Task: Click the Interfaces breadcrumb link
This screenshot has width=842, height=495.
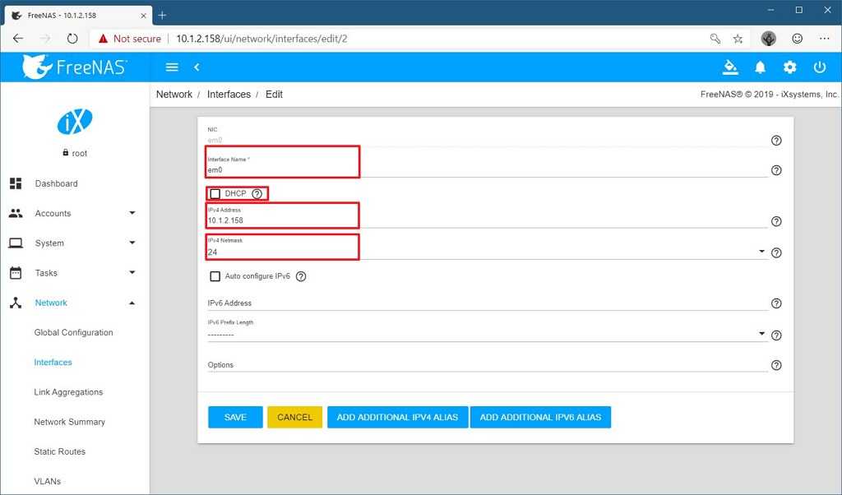Action: 229,95
